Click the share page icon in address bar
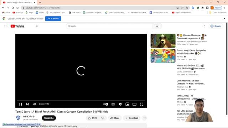This screenshot has height=128, width=228. tap(182, 8)
